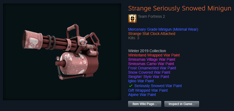Click Strange Stat Clock Attached text
The image size is (234, 111).
(x=152, y=34)
